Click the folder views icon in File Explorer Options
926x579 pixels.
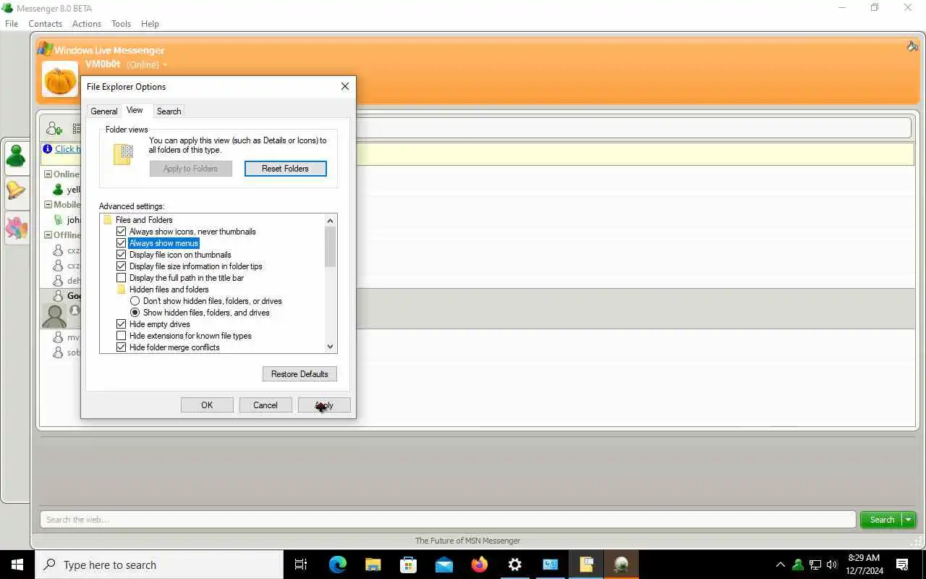[x=124, y=154]
